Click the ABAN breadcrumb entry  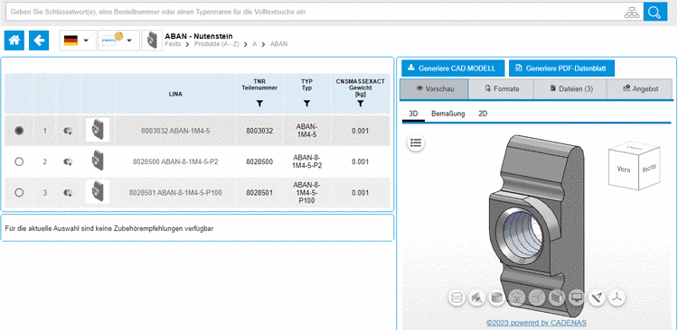click(x=279, y=44)
